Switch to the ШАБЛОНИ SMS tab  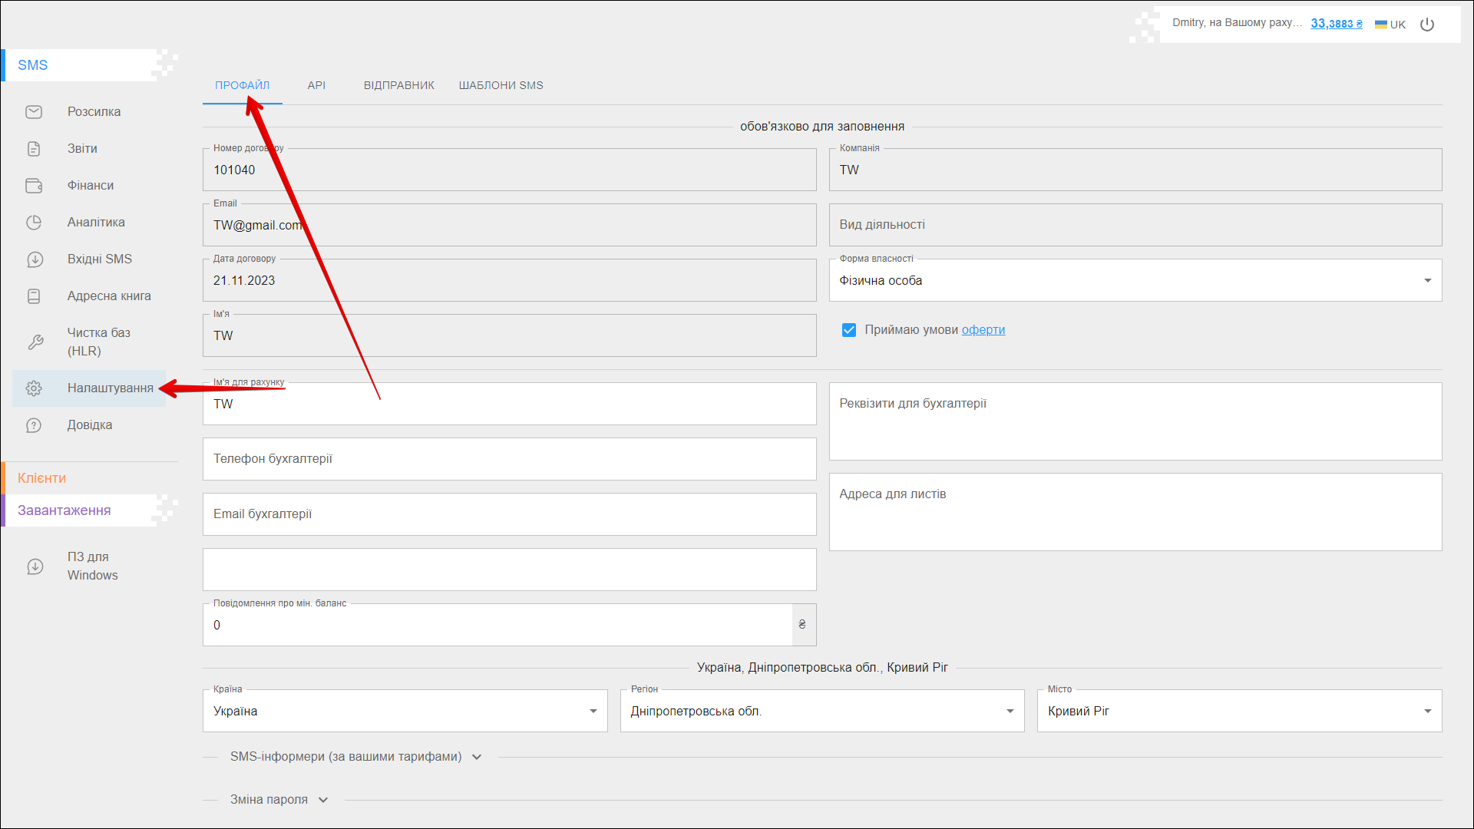pyautogui.click(x=501, y=85)
